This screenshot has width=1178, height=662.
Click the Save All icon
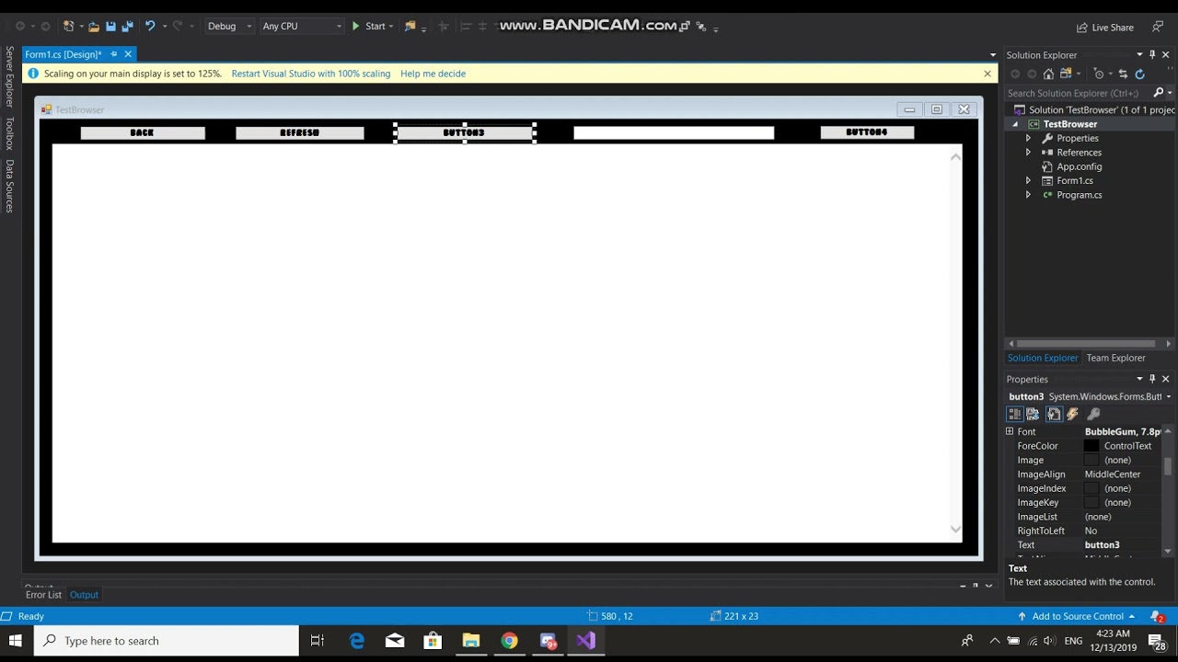point(127,27)
